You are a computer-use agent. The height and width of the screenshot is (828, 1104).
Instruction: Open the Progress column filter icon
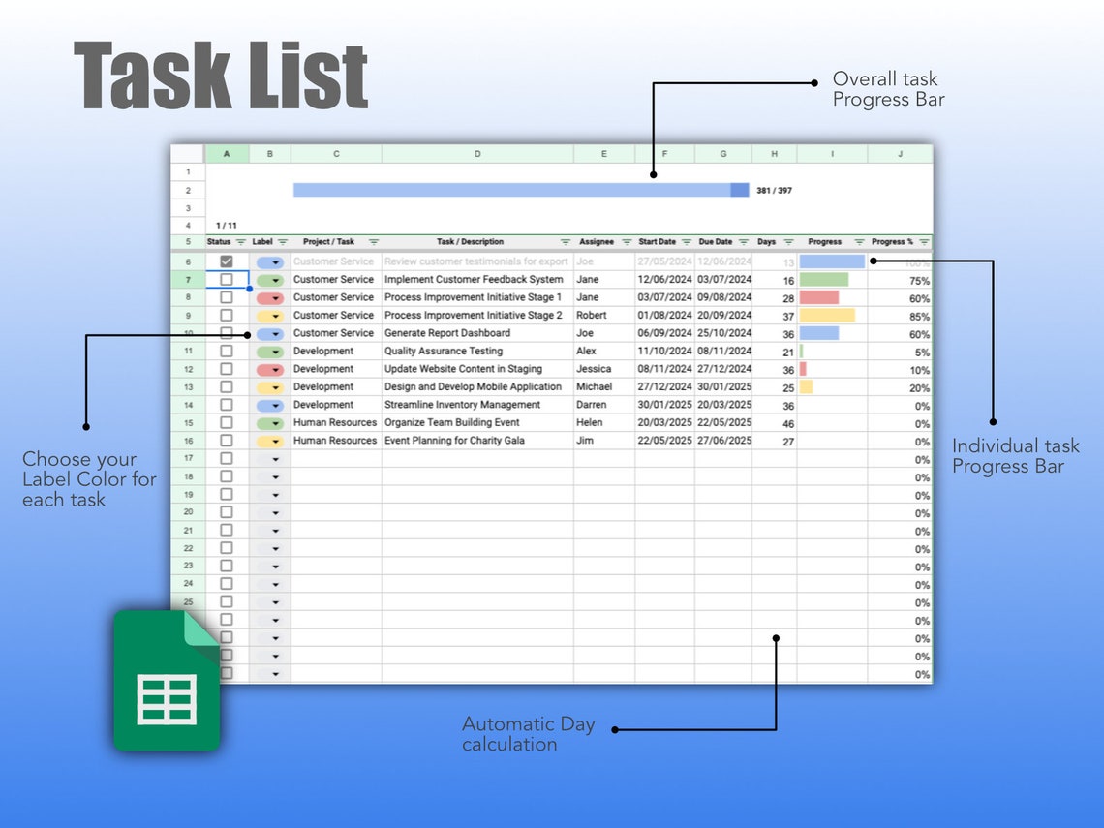pos(858,242)
